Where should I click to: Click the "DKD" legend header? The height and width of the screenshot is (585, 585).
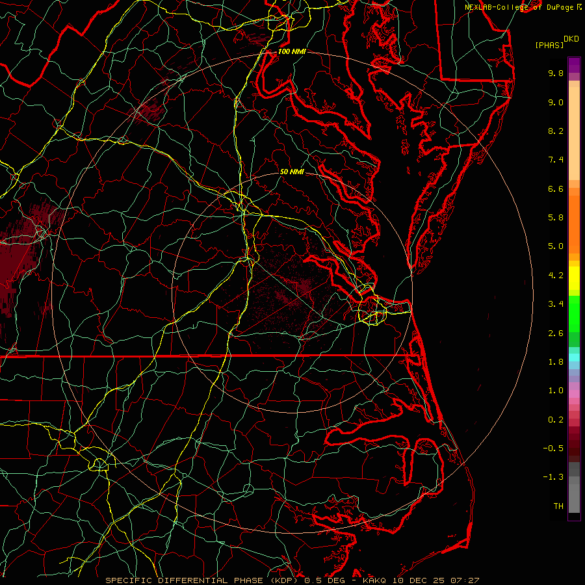click(571, 39)
